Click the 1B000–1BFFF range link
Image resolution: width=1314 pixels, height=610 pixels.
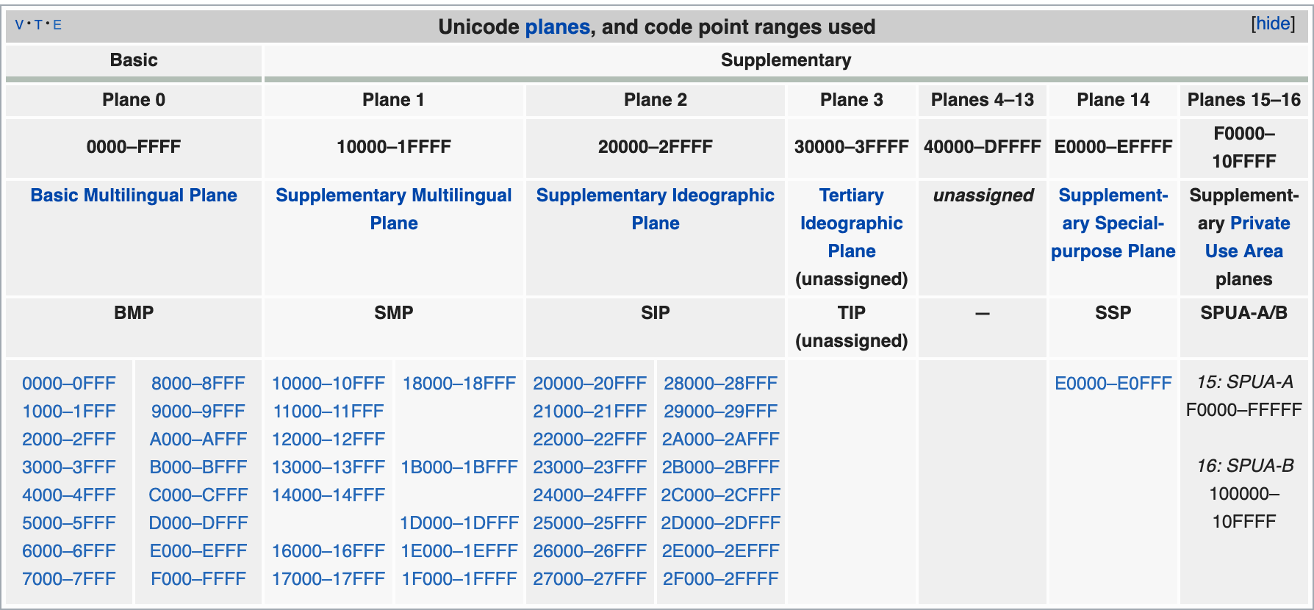pos(459,467)
